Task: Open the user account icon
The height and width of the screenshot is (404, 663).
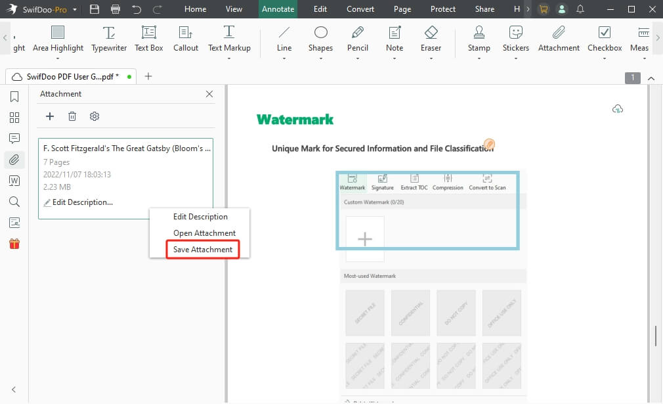Action: (561, 9)
